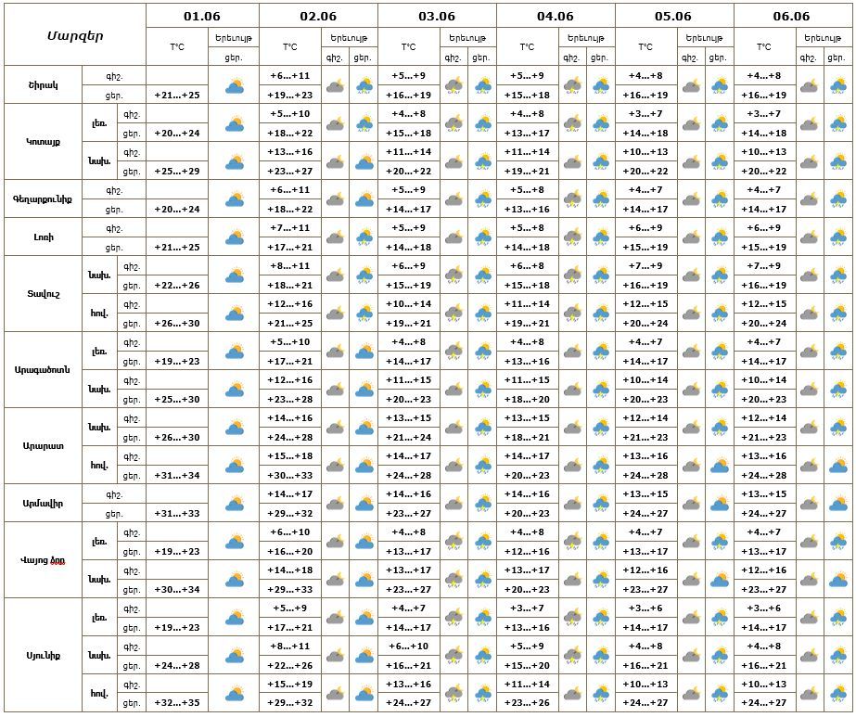
Task: Click the 06.06 date header
Action: click(792, 16)
